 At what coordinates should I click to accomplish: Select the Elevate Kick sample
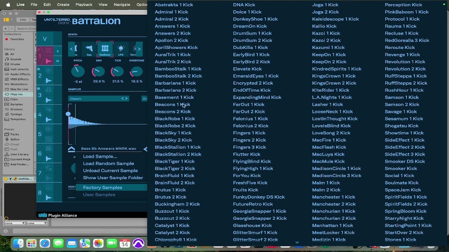point(247,69)
